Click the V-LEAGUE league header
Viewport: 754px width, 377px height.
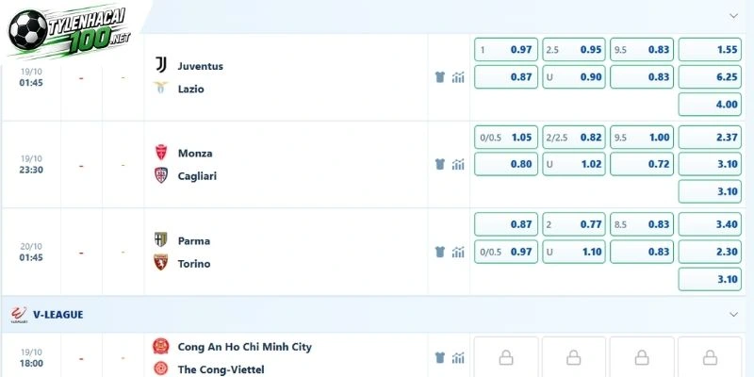tap(57, 315)
